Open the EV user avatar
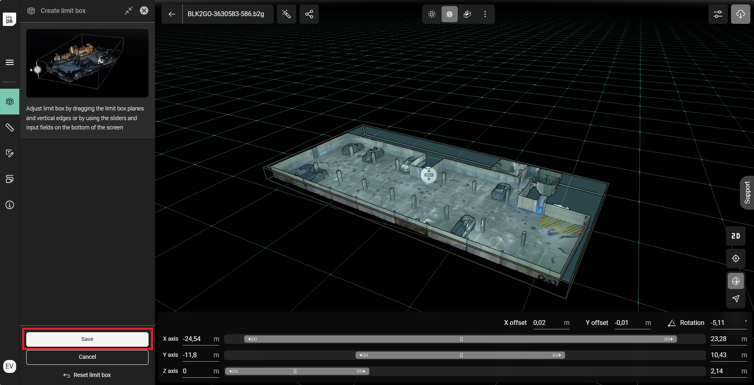 pos(10,366)
